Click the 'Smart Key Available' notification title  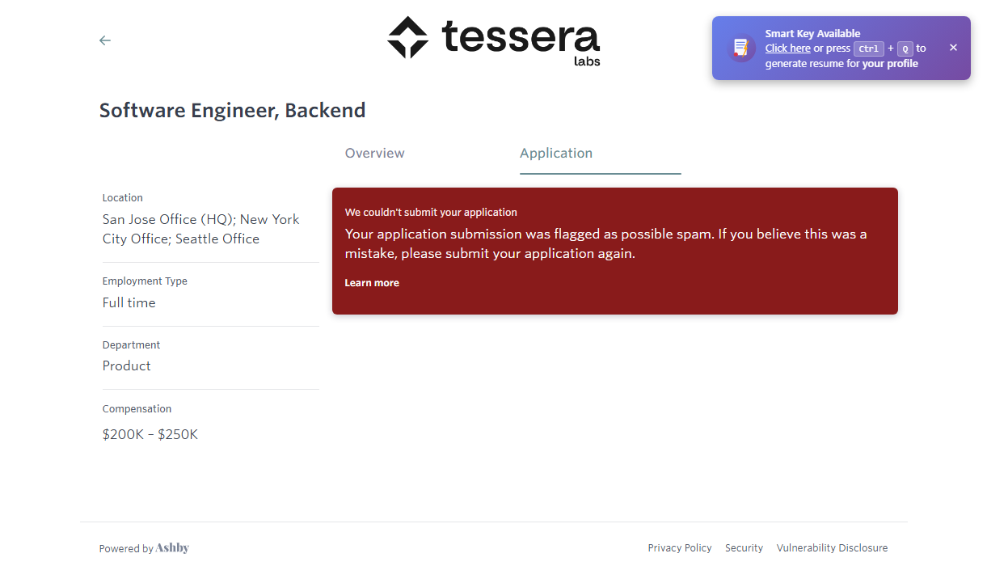pyautogui.click(x=812, y=34)
